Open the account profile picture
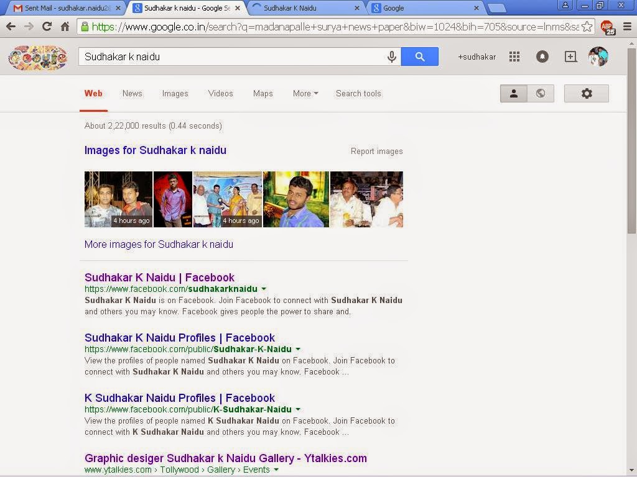The image size is (637, 477). click(x=598, y=57)
